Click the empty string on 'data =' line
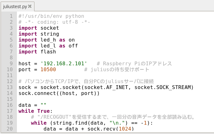 click(x=44, y=105)
